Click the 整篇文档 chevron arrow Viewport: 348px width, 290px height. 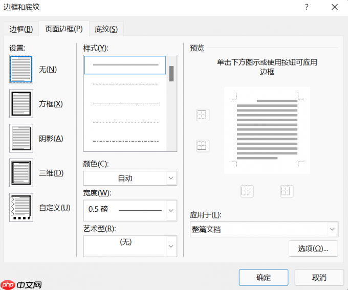[332, 230]
